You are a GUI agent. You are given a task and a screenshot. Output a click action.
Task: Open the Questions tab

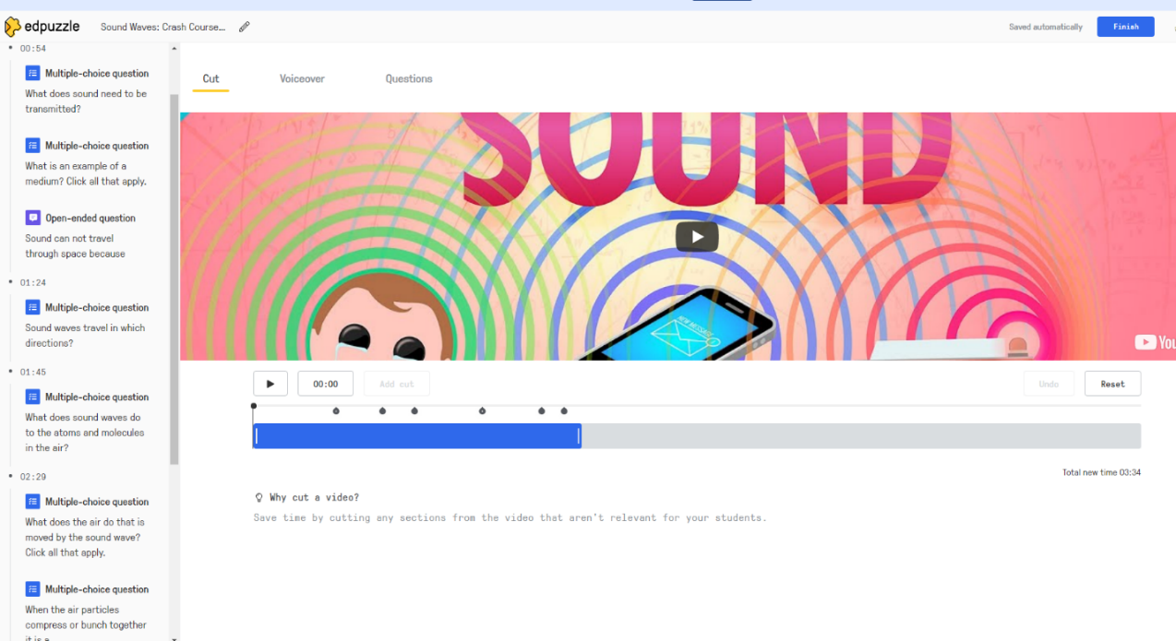409,78
